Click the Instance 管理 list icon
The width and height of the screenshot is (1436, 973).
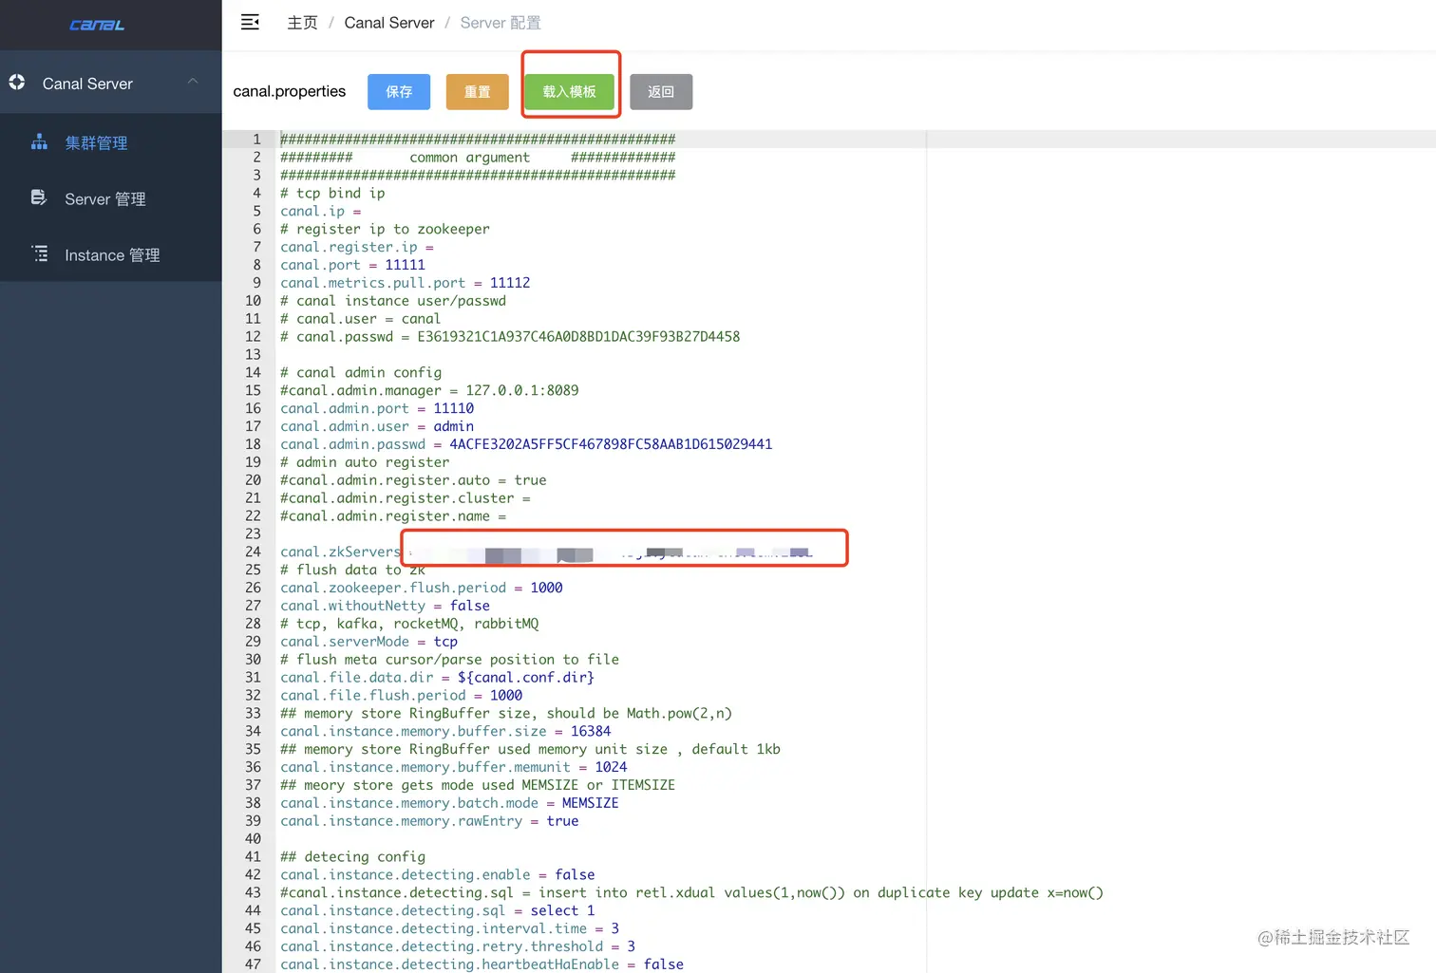[39, 254]
